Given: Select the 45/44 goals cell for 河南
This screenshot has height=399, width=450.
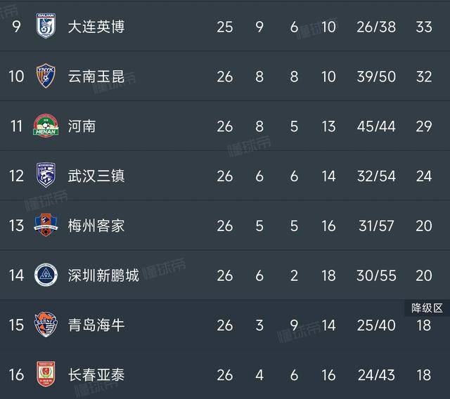Looking at the screenshot, I should (x=376, y=126).
